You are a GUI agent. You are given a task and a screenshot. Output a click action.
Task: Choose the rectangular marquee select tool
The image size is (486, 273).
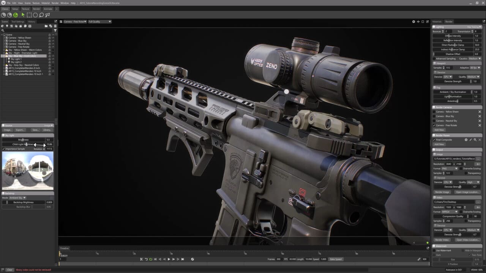click(29, 15)
